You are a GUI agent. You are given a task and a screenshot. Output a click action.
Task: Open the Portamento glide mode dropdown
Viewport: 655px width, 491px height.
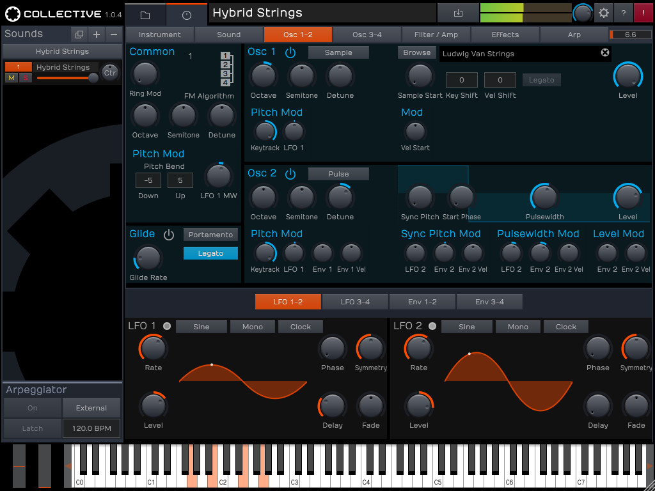(x=210, y=235)
